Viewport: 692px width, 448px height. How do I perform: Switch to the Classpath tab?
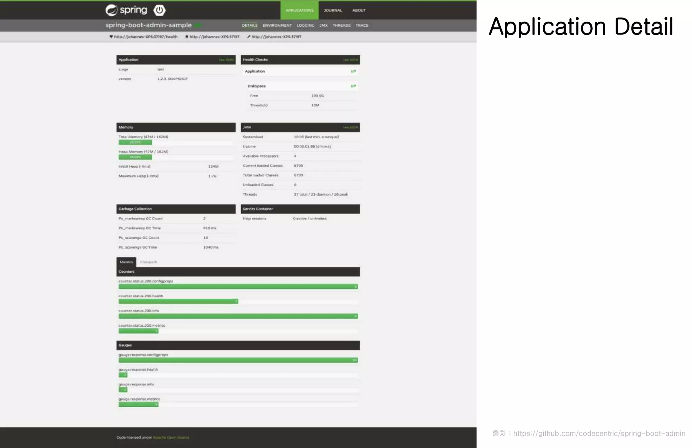148,262
